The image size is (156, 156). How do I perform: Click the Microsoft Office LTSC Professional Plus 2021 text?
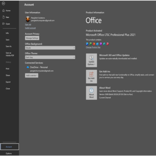point(111,35)
